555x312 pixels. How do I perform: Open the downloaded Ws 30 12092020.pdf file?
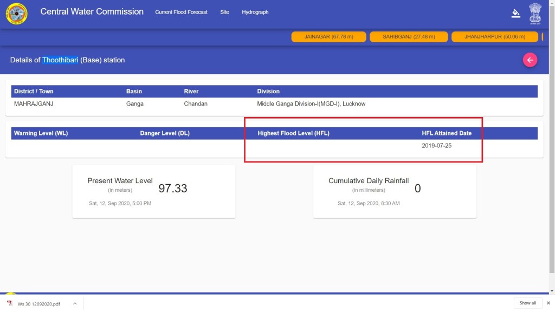38,303
